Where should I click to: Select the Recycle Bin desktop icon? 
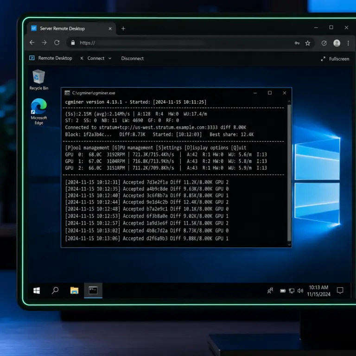point(39,80)
